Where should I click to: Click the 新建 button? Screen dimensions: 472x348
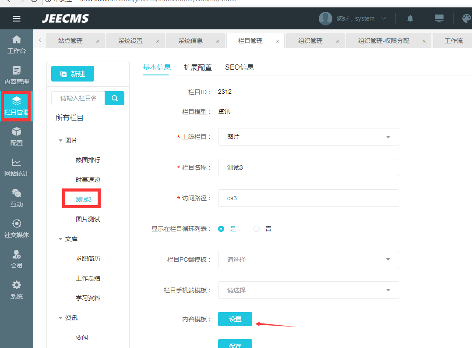coord(73,74)
